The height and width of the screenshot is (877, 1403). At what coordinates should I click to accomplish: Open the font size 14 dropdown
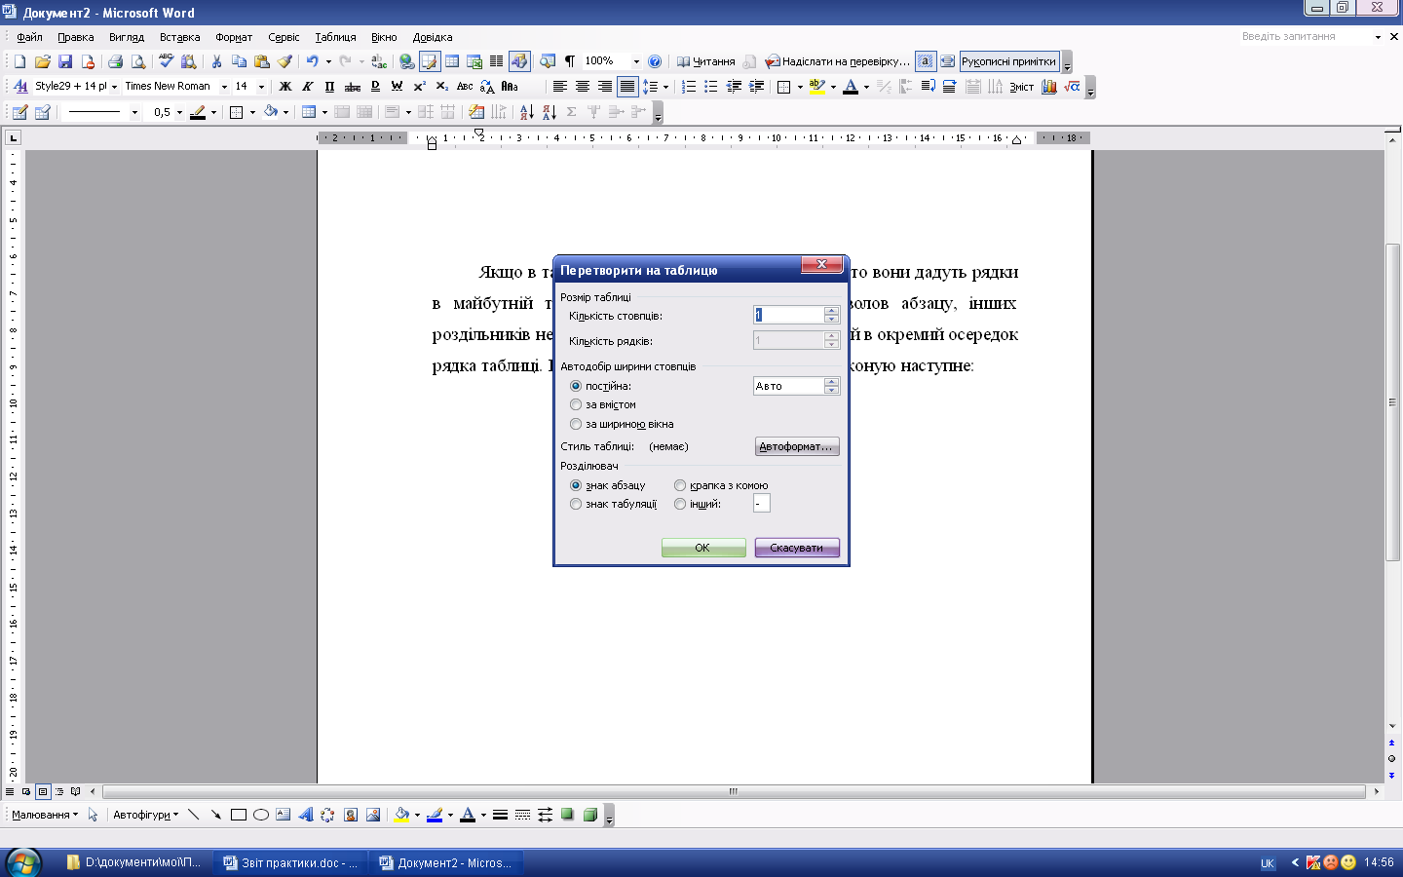point(261,87)
